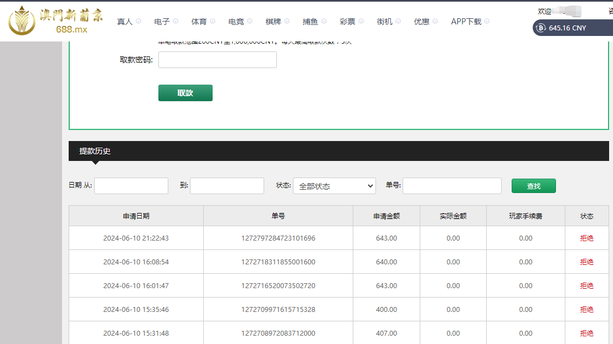Select the 提款历史 tab header

[x=95, y=151]
